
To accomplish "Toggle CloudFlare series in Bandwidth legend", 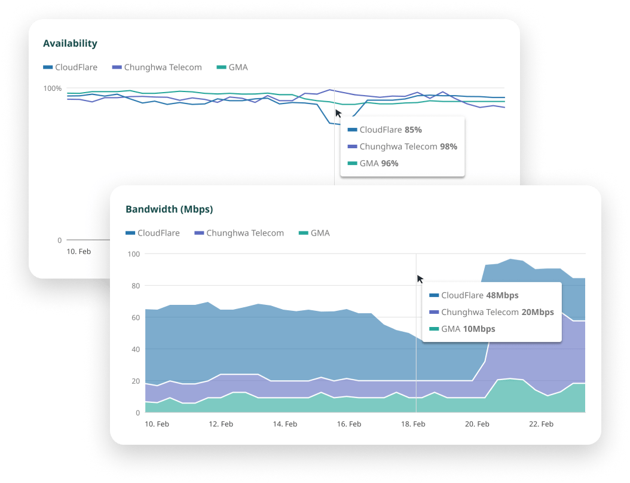I will 152,233.
